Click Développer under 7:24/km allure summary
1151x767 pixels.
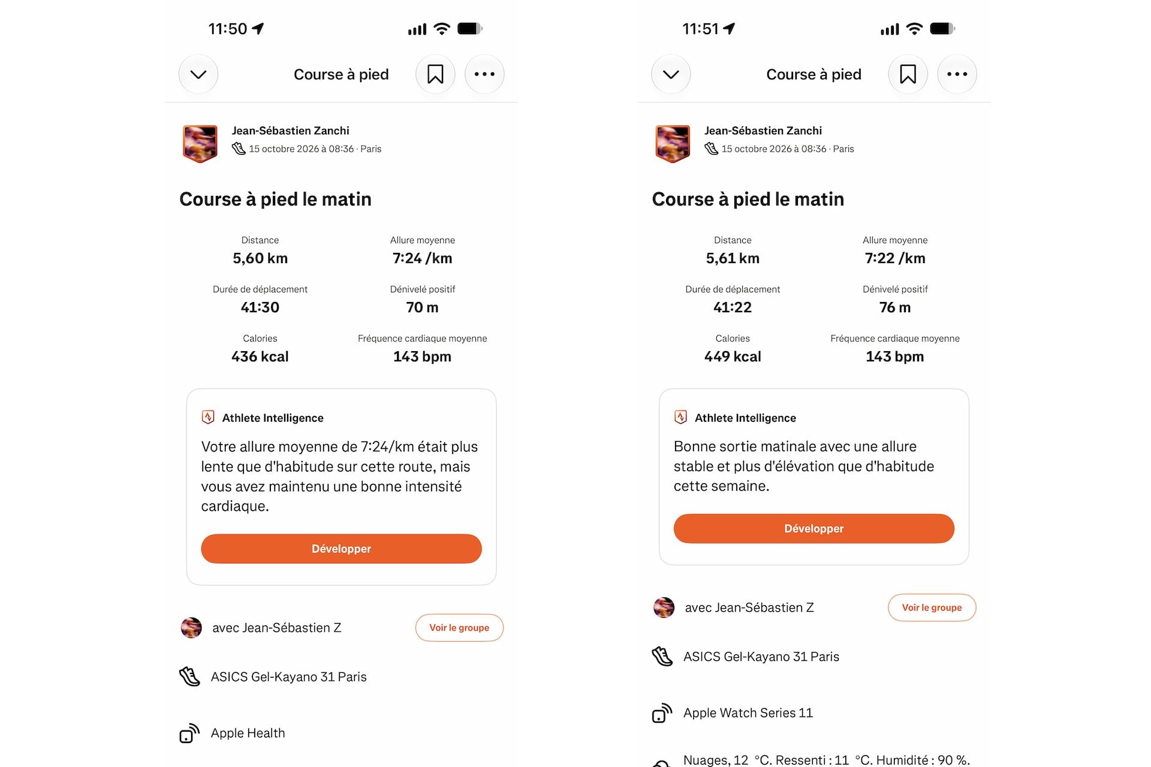point(341,549)
